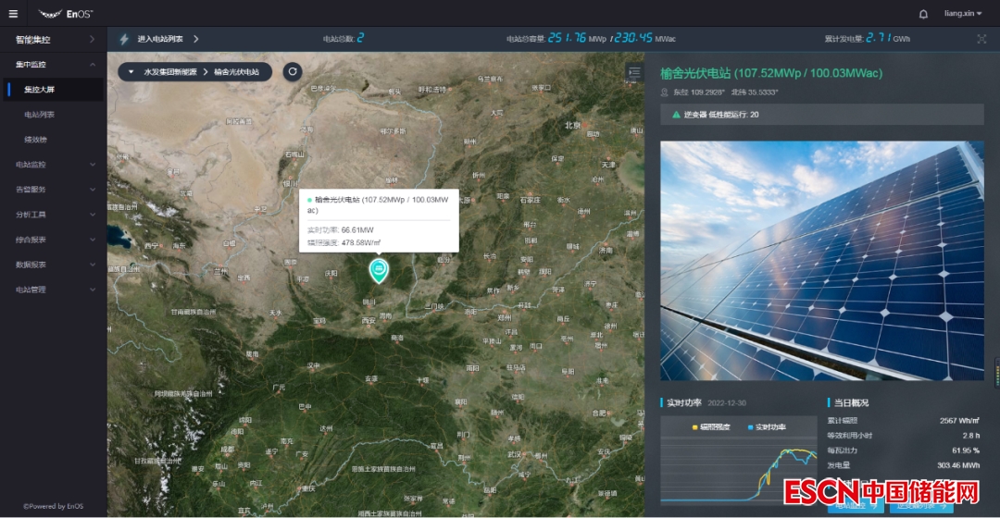This screenshot has height=518, width=1000.
Task: Click the map refresh icon
Action: click(293, 71)
